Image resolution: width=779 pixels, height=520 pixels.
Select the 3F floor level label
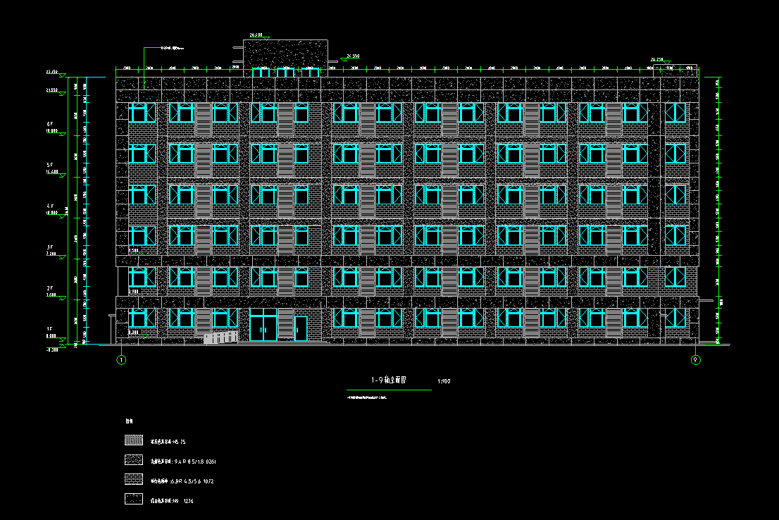(51, 247)
